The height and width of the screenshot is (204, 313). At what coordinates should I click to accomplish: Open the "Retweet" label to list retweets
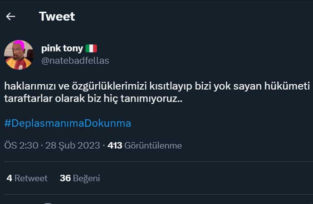pos(31,178)
